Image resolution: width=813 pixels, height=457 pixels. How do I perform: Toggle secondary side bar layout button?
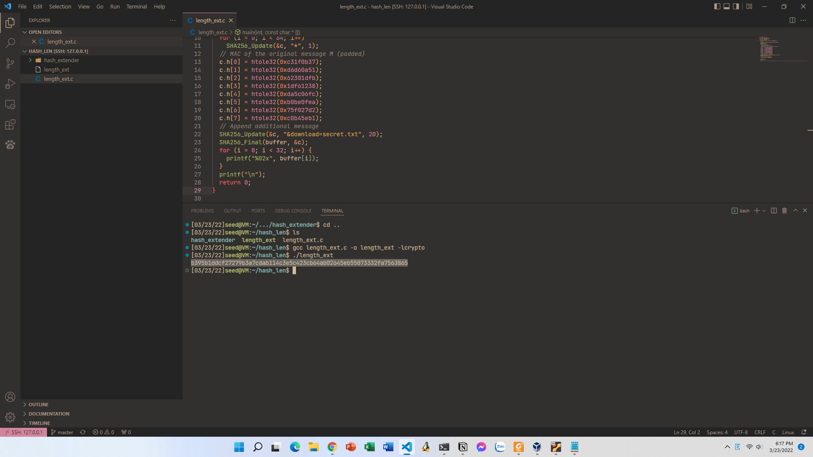click(x=736, y=6)
